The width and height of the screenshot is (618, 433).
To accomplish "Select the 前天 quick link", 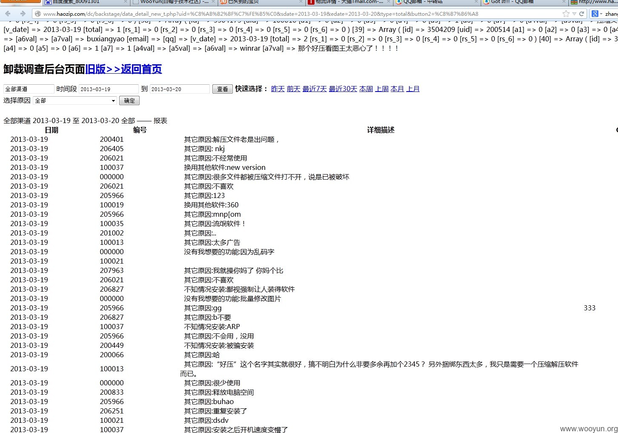I will pyautogui.click(x=294, y=89).
